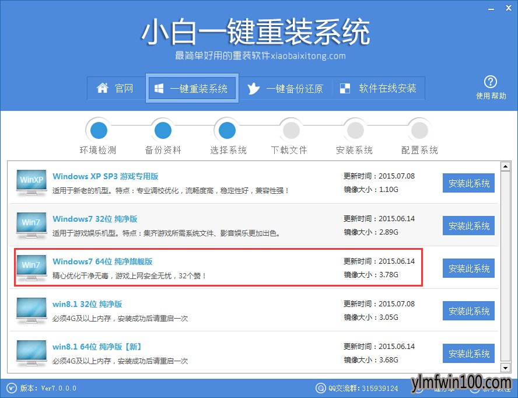
Task: Click the 镜像大小：3.78G text
Action: [371, 275]
